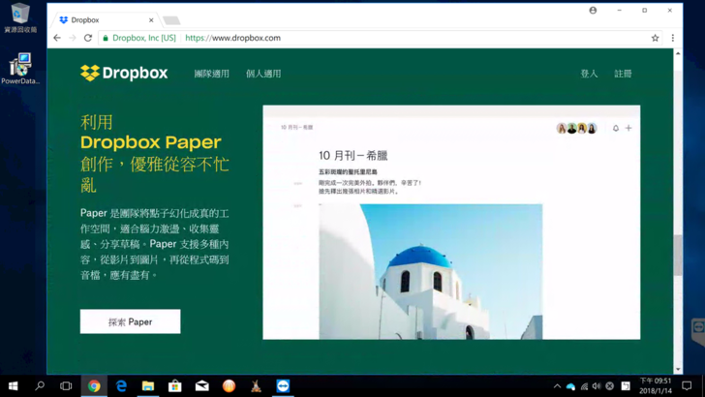Image resolution: width=705 pixels, height=397 pixels.
Task: Open 個人適用 navigation link
Action: [263, 74]
